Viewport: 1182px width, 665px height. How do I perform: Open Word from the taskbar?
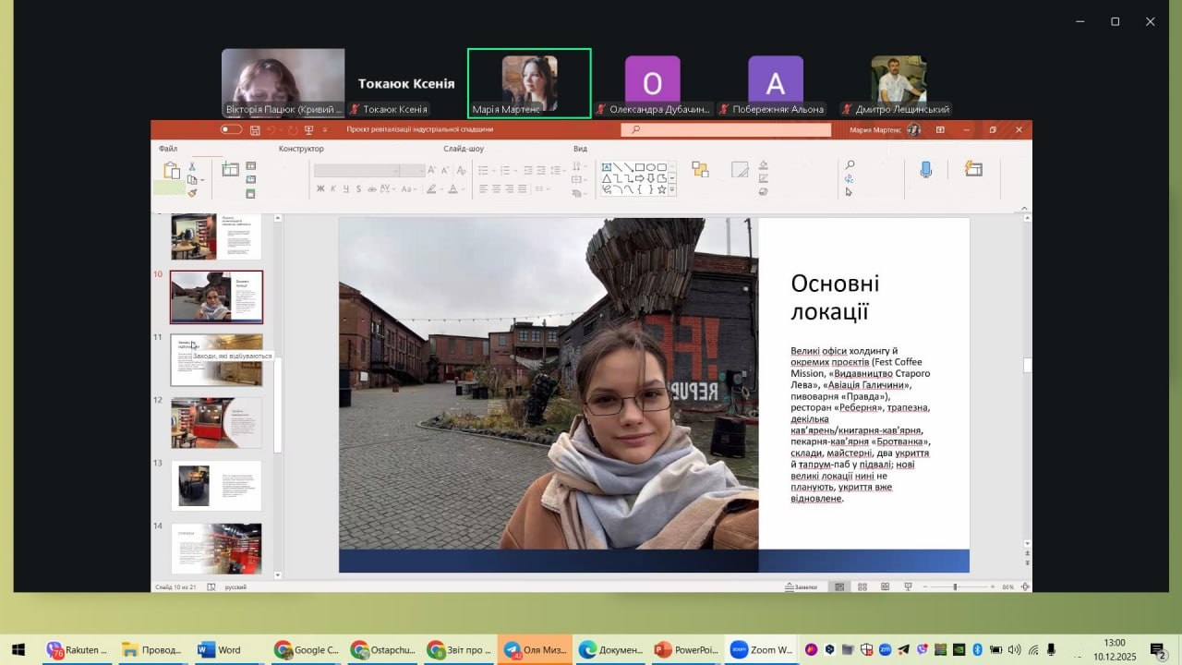pos(220,650)
